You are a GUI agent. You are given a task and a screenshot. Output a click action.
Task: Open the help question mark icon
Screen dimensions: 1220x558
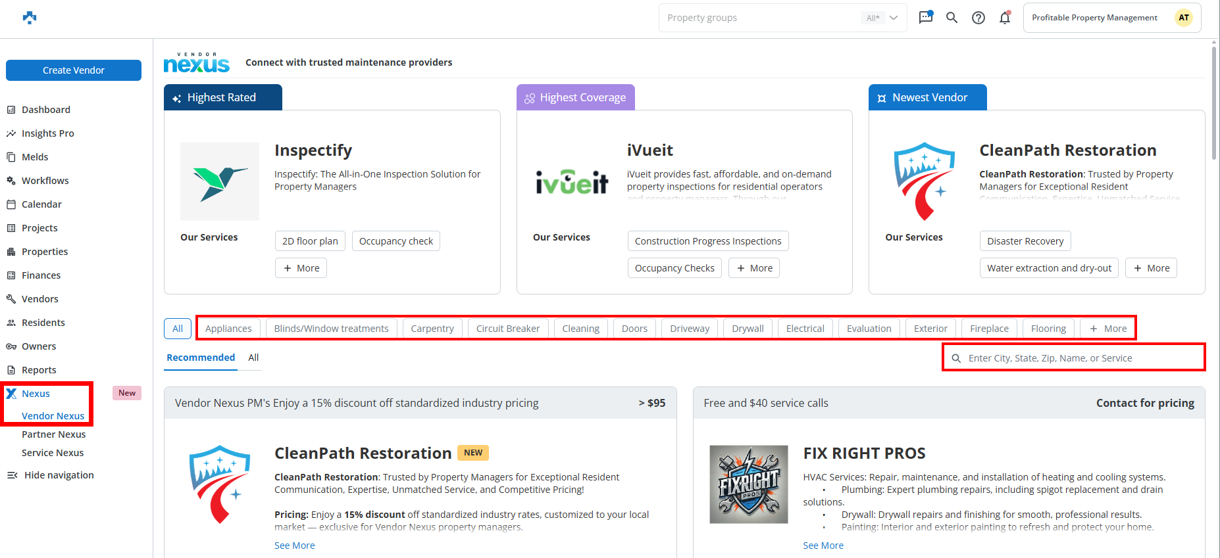point(979,18)
